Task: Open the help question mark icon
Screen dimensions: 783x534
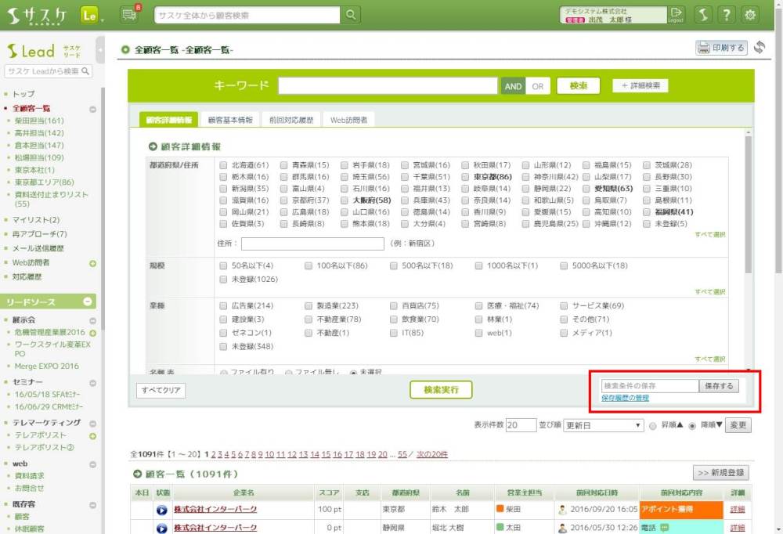Action: 727,15
